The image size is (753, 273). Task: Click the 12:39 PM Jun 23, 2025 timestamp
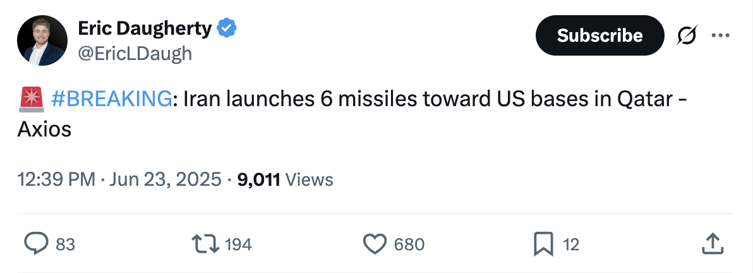click(x=119, y=179)
